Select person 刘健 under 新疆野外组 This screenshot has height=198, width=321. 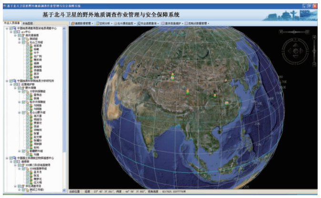(x=36, y=154)
